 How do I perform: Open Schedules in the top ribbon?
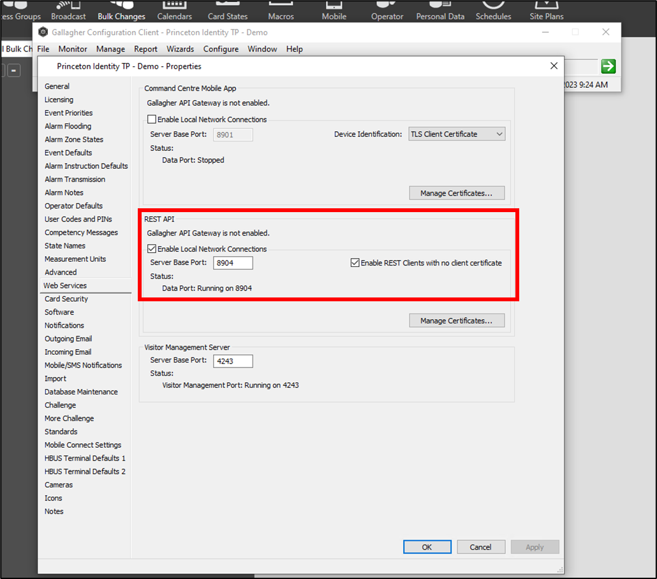493,11
